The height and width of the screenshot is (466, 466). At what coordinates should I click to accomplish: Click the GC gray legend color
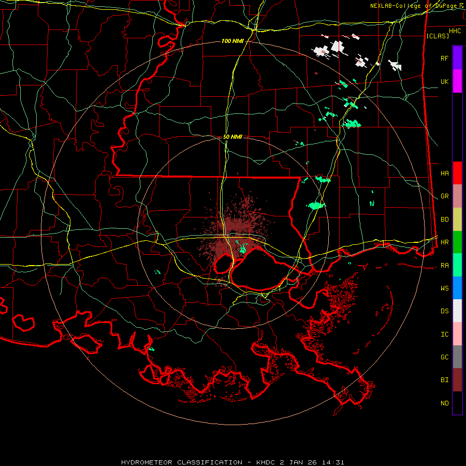[x=457, y=357]
